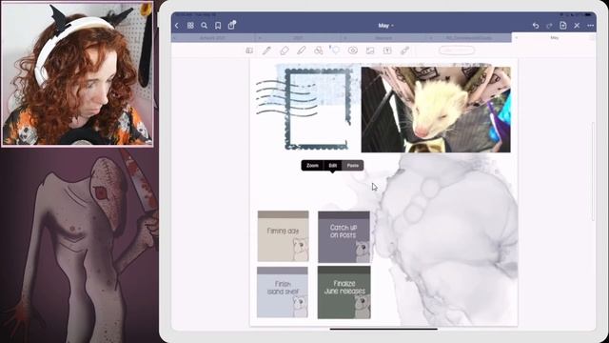609x343 pixels.
Task: Select the Image insert tool
Action: (x=370, y=50)
